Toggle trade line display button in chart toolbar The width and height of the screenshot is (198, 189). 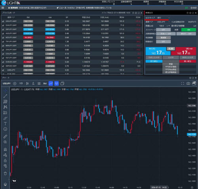pyautogui.click(x=51, y=84)
